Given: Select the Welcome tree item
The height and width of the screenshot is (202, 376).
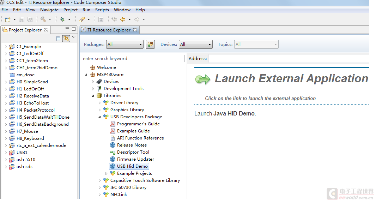Looking at the screenshot, I should pos(107,67).
